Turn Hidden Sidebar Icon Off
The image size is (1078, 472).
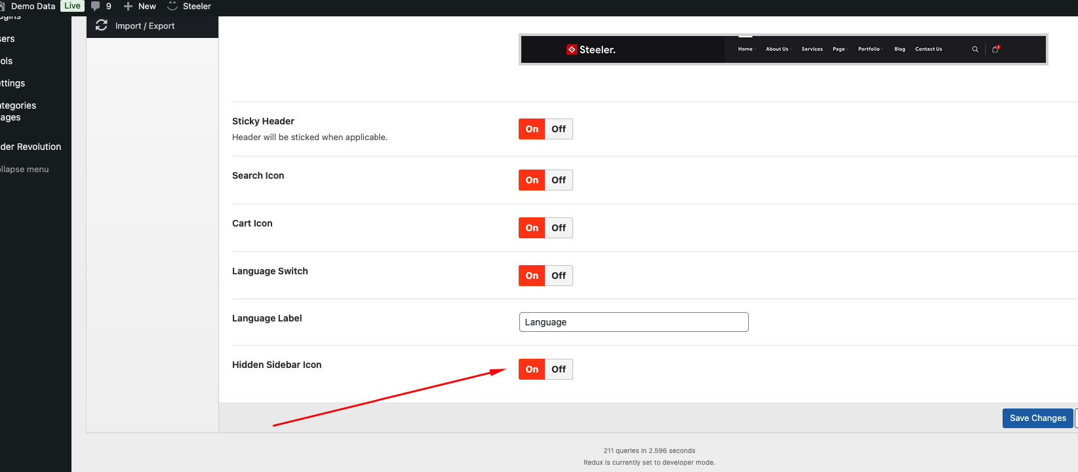click(559, 369)
